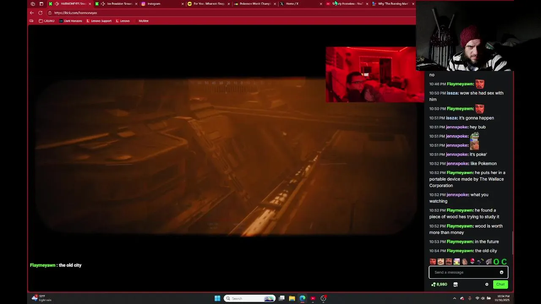This screenshot has height=304, width=541.
Task: Select the yellow Pikachu quick emote
Action: click(456, 262)
